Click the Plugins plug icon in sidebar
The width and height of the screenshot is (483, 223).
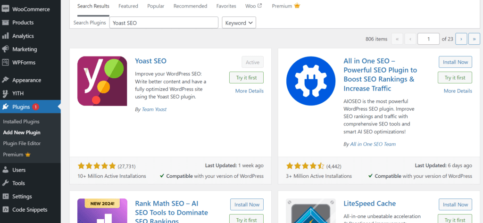[x=5, y=107]
